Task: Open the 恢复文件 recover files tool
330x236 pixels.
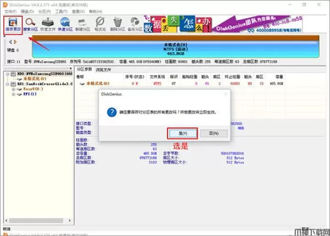Action: pos(48,25)
